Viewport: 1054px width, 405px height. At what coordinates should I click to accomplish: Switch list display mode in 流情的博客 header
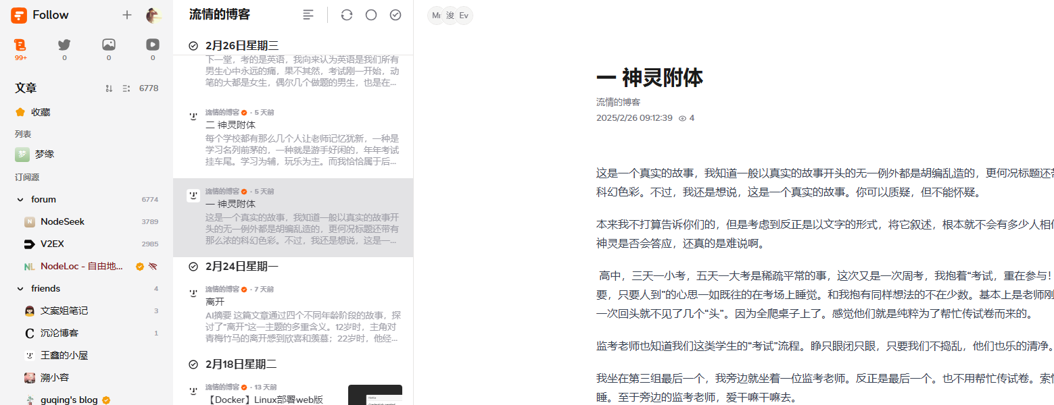[x=308, y=15]
